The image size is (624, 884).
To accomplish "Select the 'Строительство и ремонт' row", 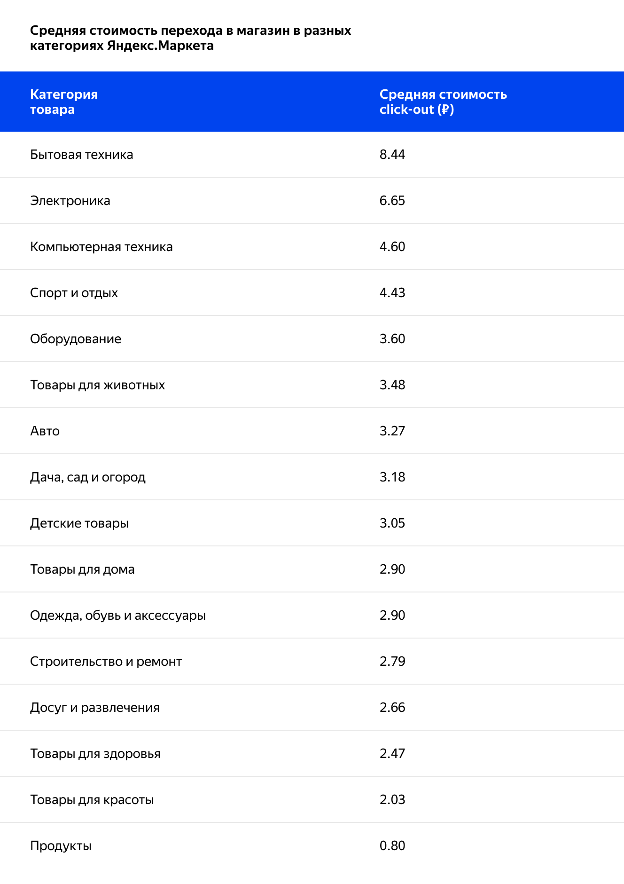I will tap(106, 662).
